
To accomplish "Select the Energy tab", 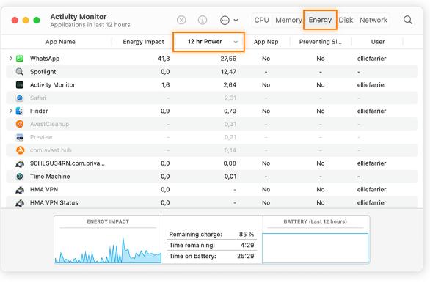I will (x=320, y=20).
